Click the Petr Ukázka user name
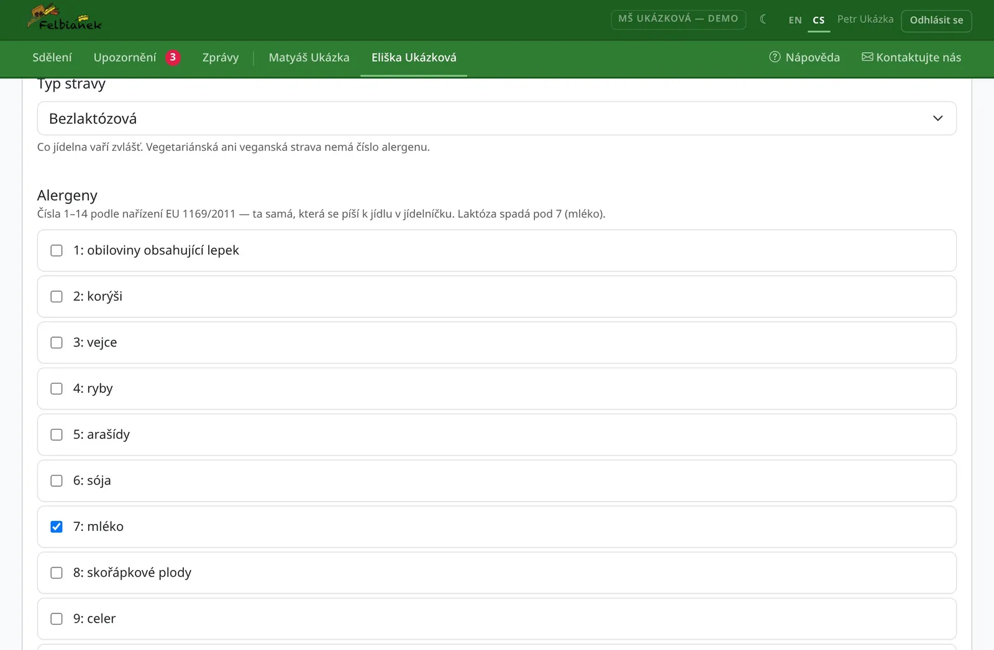Image resolution: width=994 pixels, height=650 pixels. (x=865, y=19)
